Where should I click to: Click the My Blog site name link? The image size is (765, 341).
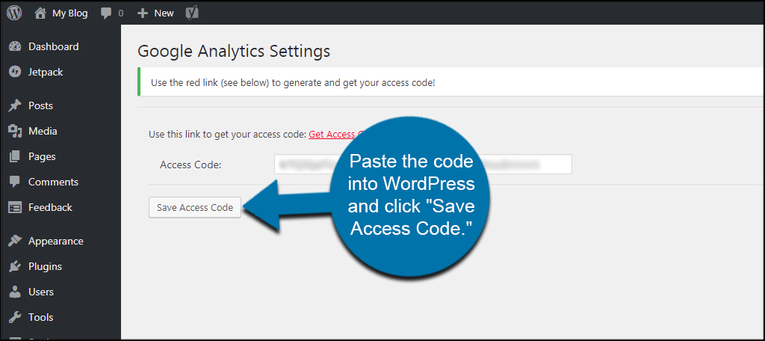[x=70, y=13]
